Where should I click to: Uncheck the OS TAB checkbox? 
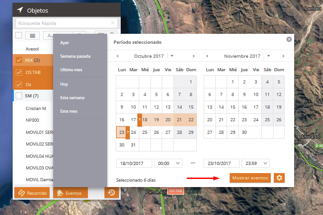(19, 73)
